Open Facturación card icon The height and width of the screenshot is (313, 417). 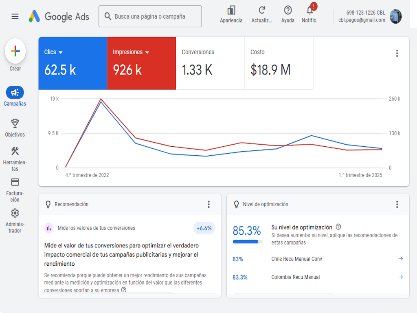15,182
